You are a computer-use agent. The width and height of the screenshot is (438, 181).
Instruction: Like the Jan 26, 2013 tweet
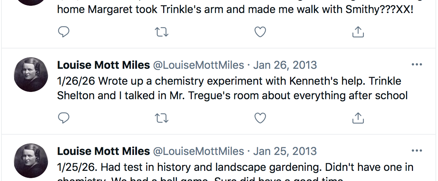tap(260, 118)
